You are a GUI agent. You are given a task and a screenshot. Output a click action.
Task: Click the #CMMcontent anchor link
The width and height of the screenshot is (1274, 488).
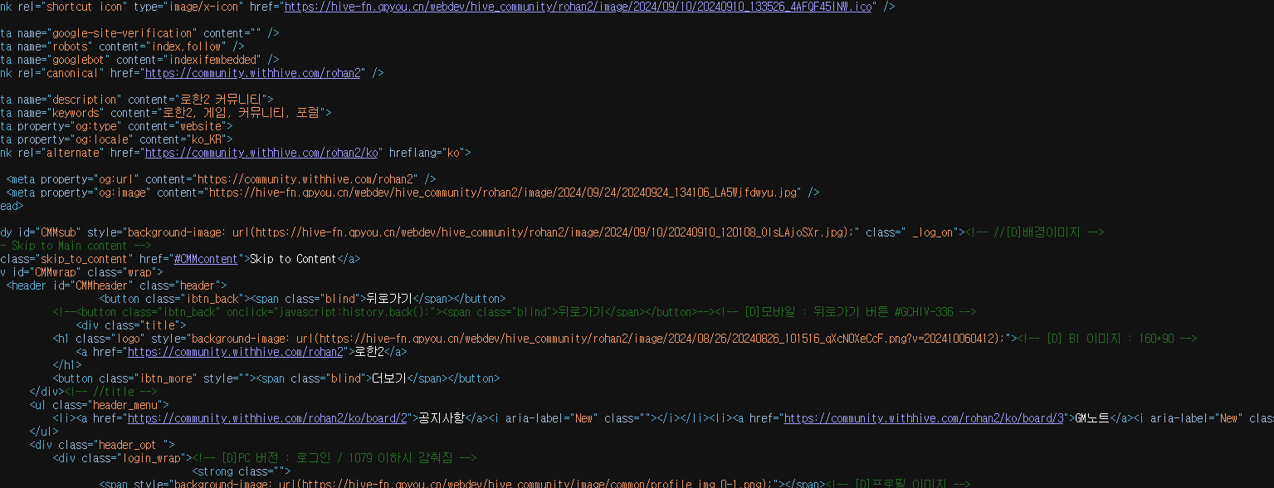[x=207, y=259]
